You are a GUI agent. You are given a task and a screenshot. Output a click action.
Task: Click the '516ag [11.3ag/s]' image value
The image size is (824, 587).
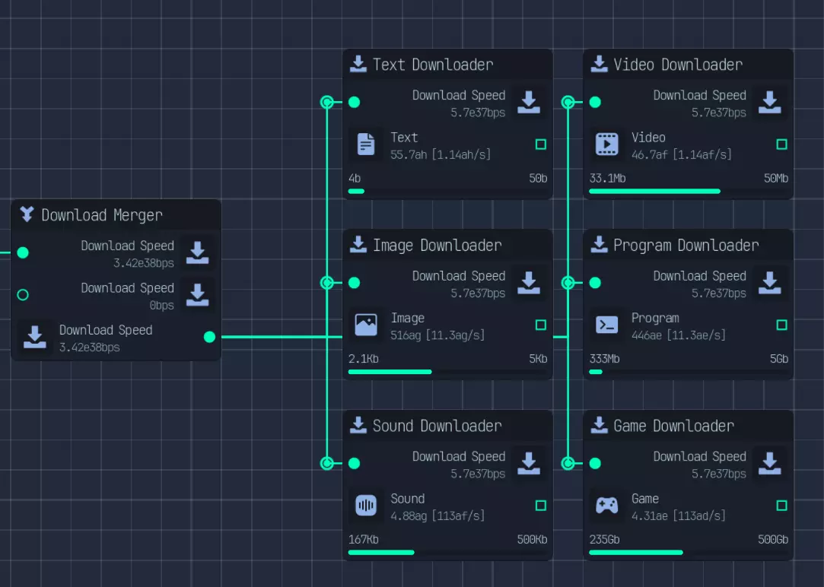pos(437,335)
